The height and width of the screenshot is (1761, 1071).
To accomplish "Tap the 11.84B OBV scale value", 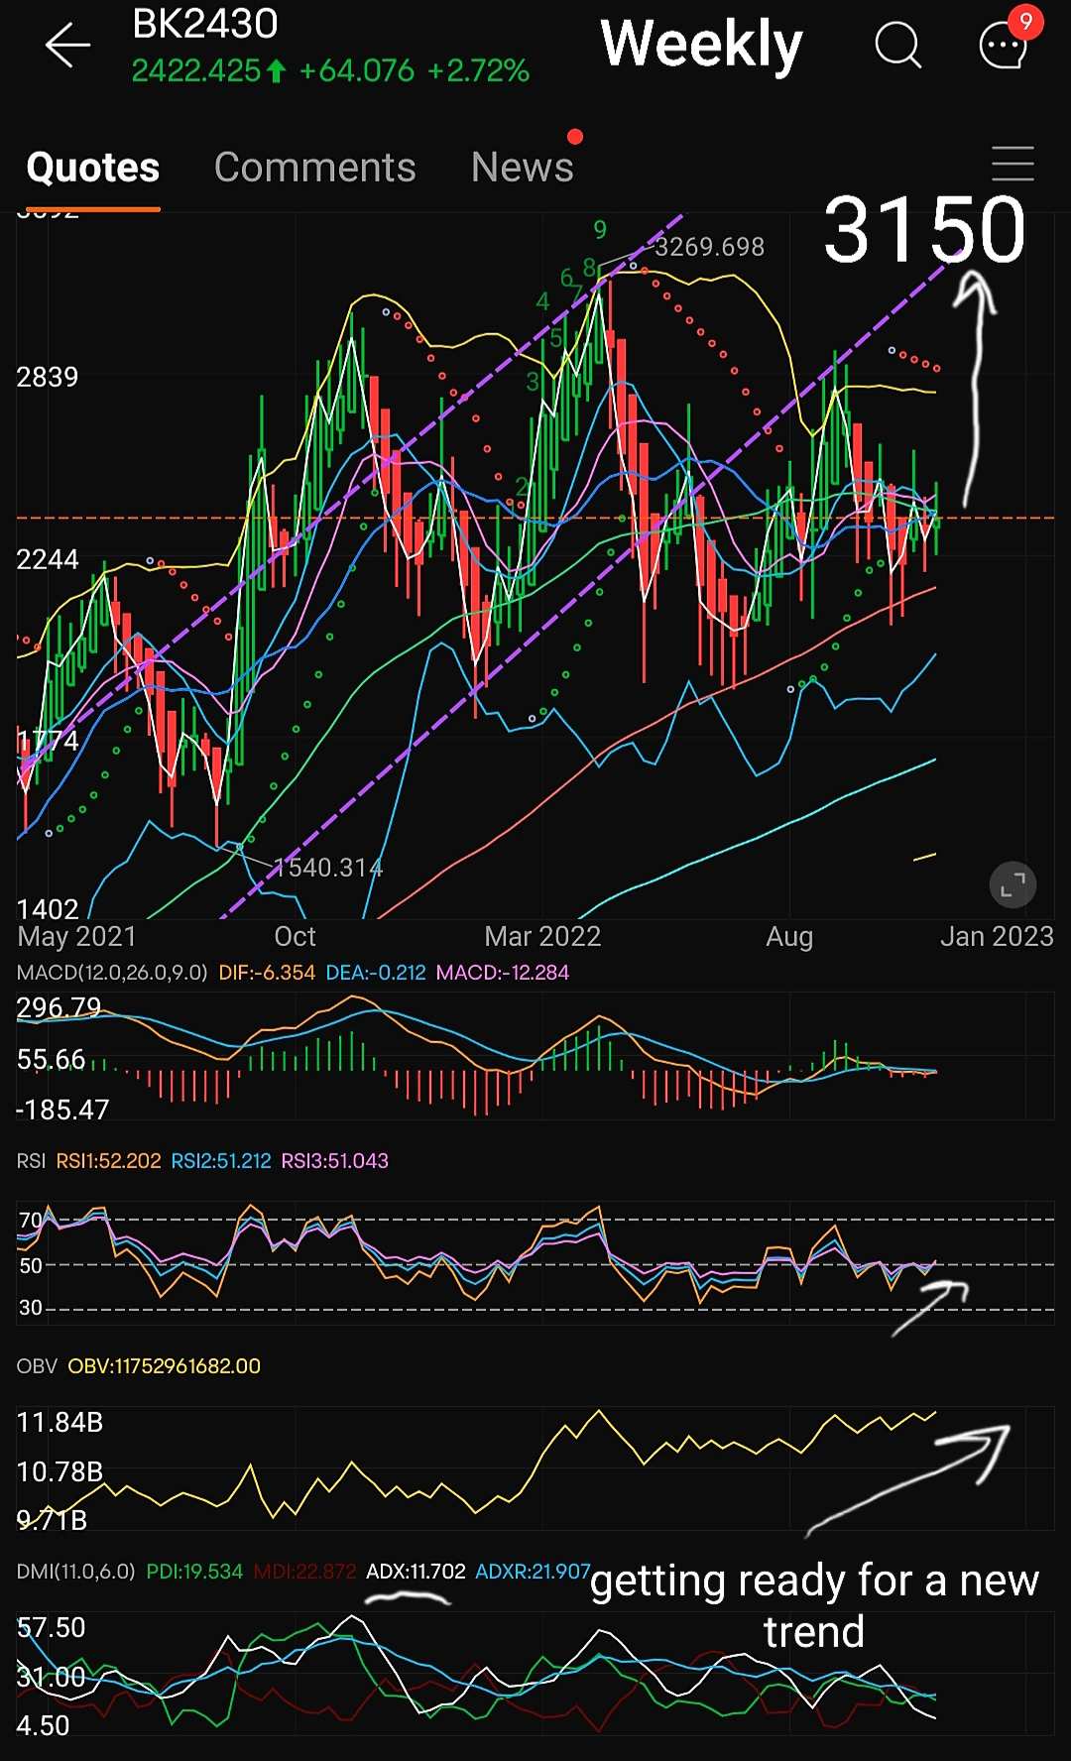I will click(x=59, y=1423).
